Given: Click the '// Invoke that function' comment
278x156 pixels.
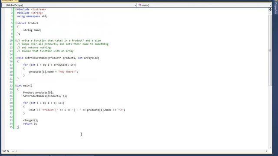Looking at the screenshot, I should click(45, 51).
